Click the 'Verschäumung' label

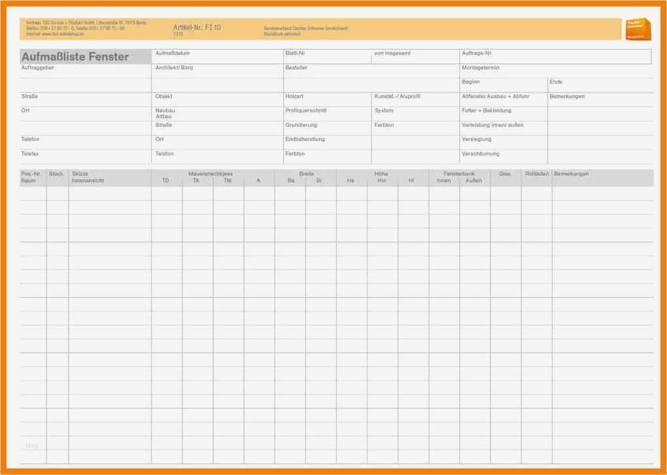click(481, 154)
